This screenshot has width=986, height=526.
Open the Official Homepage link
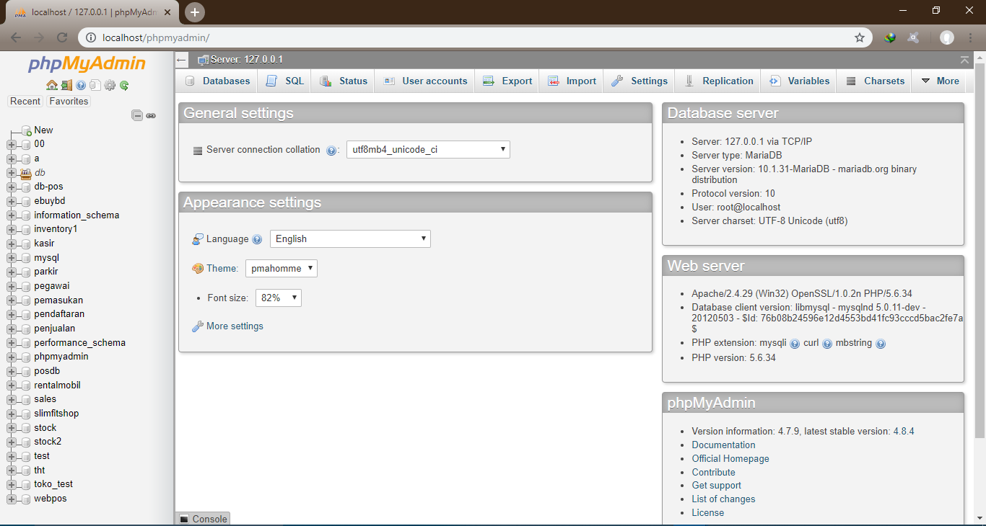click(x=730, y=459)
